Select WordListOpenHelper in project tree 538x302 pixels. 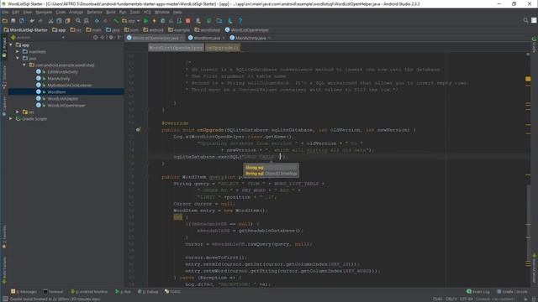[x=66, y=106]
